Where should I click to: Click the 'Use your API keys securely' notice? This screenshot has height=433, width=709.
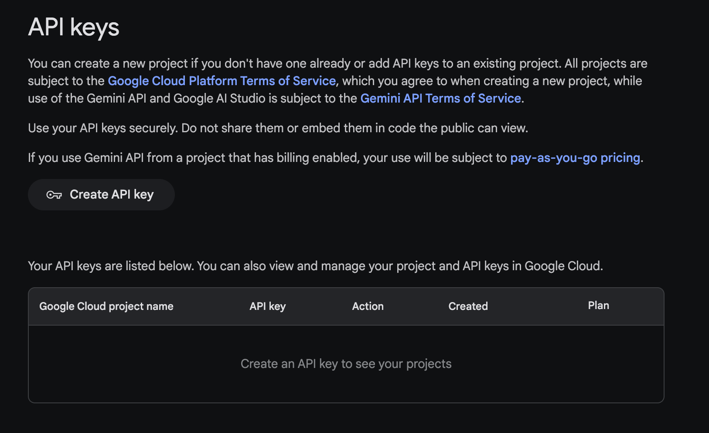(278, 128)
